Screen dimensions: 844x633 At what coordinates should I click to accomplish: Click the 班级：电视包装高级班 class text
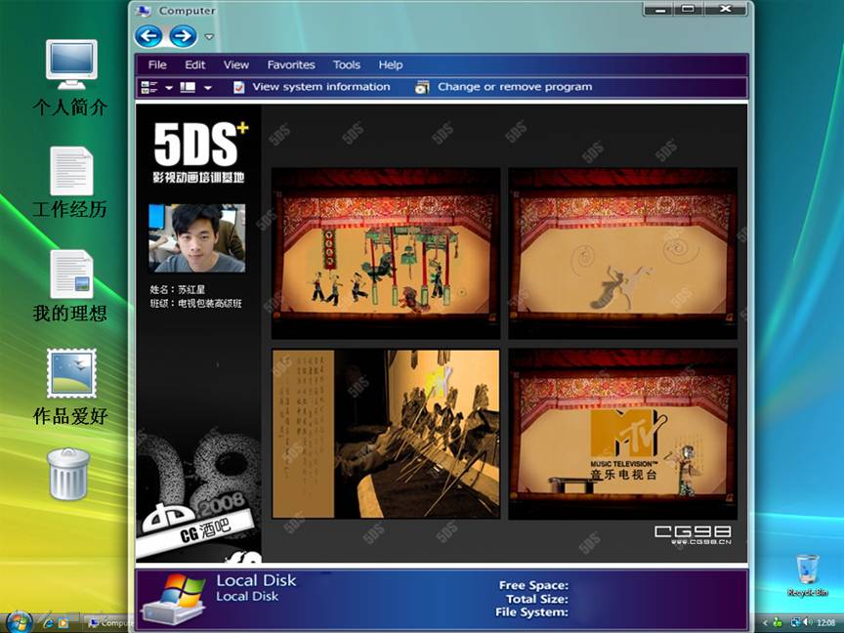pos(196,304)
